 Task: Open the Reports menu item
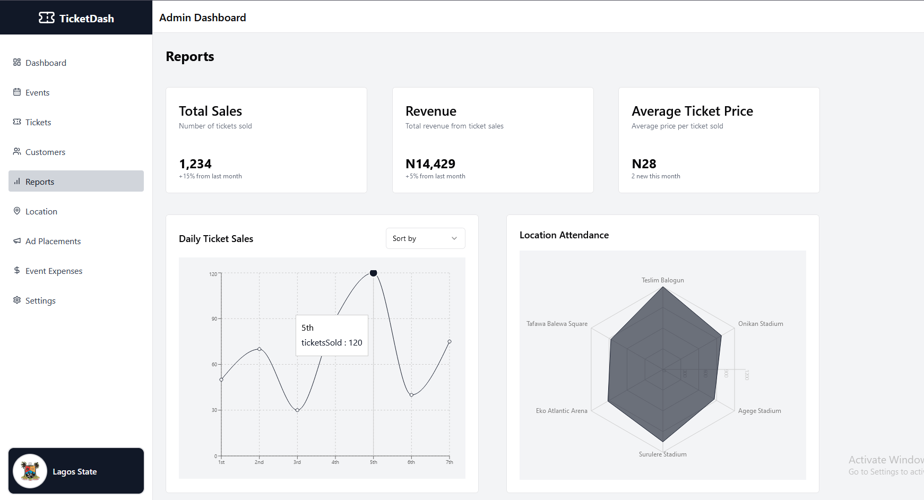tap(76, 181)
